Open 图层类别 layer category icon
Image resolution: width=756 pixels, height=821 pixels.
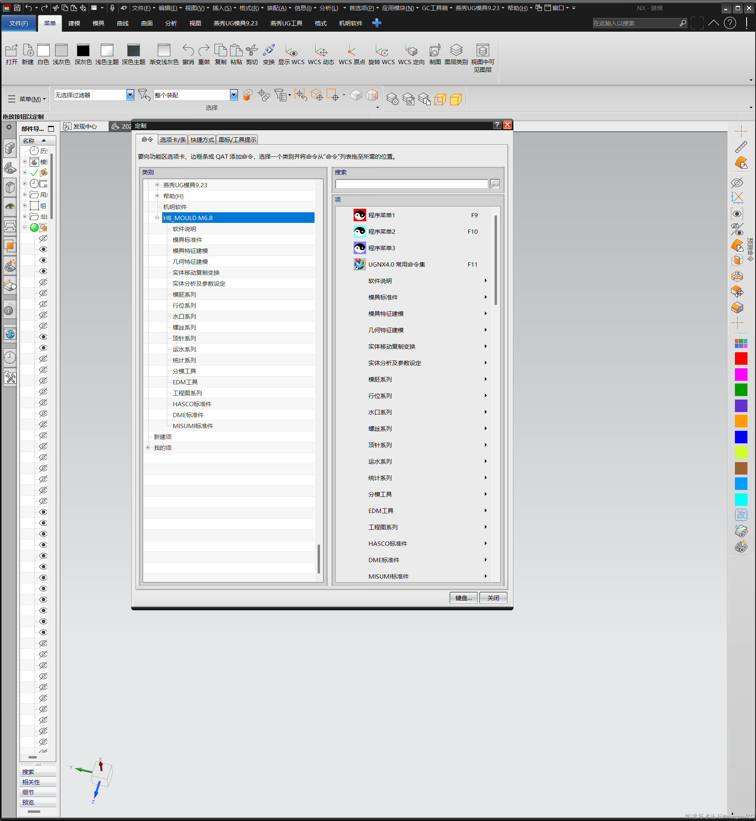point(456,51)
